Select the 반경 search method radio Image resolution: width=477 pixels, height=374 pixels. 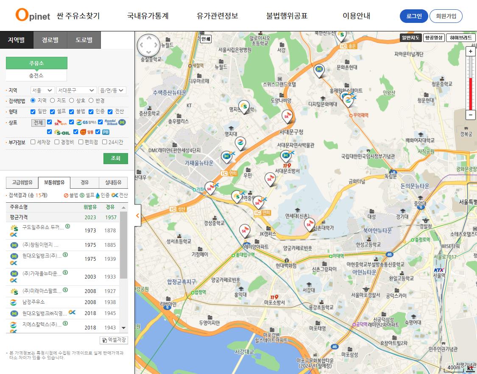pyautogui.click(x=91, y=100)
